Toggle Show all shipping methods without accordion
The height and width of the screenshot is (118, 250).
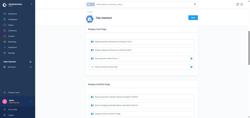coord(92,105)
